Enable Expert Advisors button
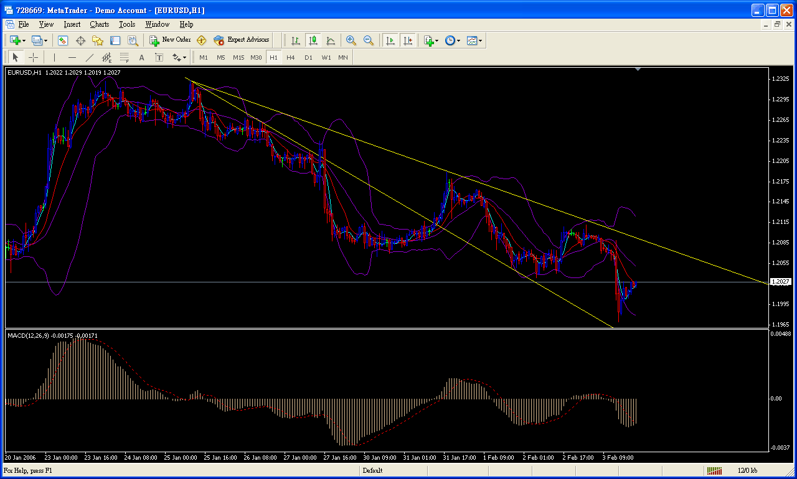Screen dimensions: 797x479 tap(241, 40)
